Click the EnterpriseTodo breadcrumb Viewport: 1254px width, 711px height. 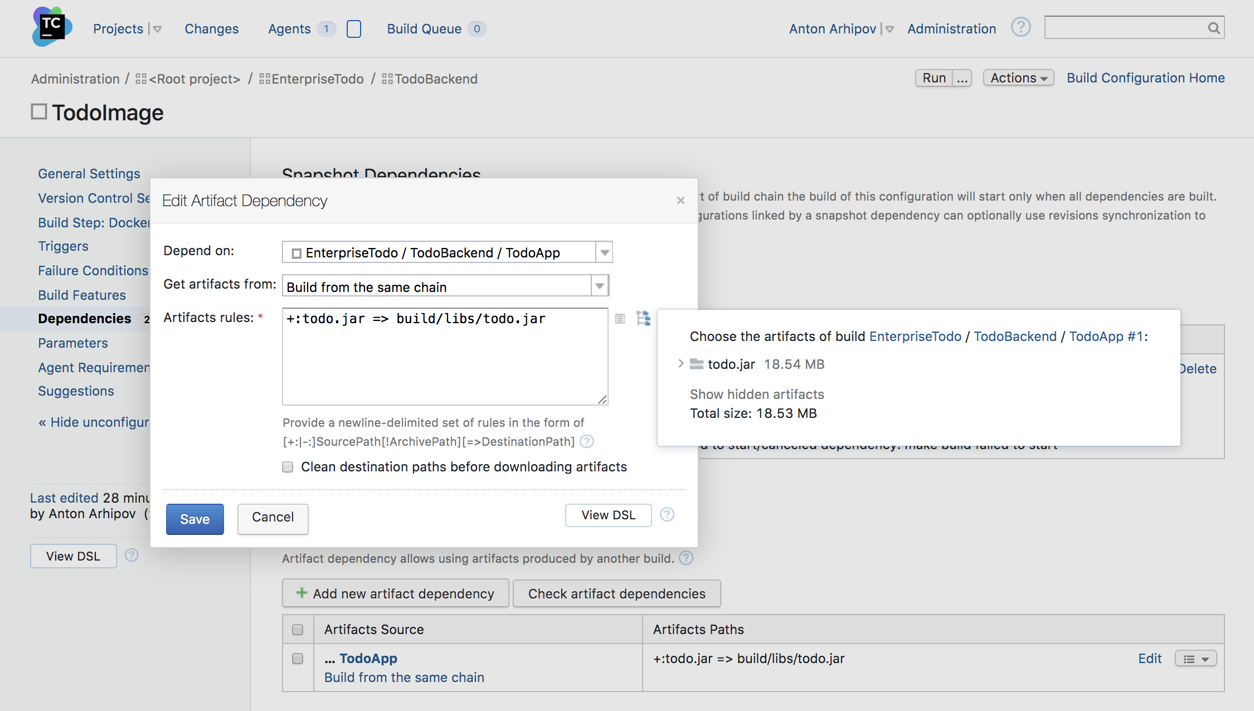tap(318, 79)
